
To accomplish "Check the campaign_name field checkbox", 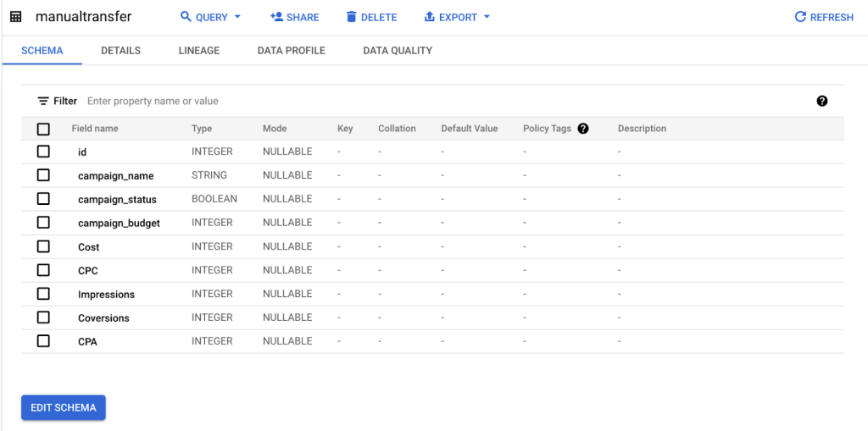I will click(x=43, y=174).
